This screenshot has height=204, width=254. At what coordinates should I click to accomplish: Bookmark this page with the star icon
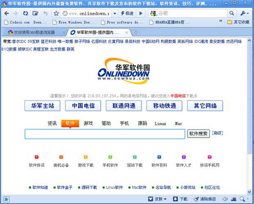pos(56,13)
